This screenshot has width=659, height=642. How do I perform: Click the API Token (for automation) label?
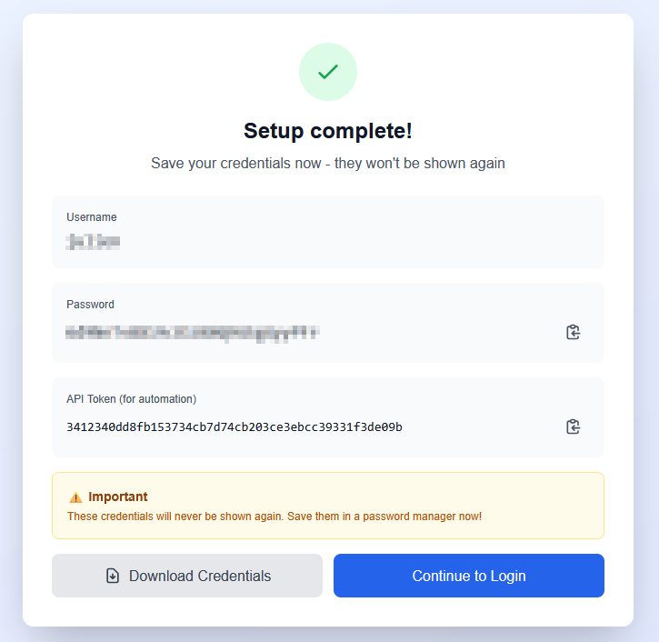pos(131,399)
